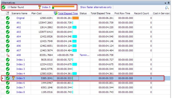Sort by underlined Total Elapsed Time header

point(68,13)
